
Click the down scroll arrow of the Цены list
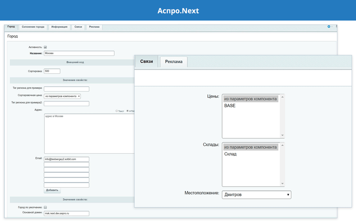pos(282,135)
